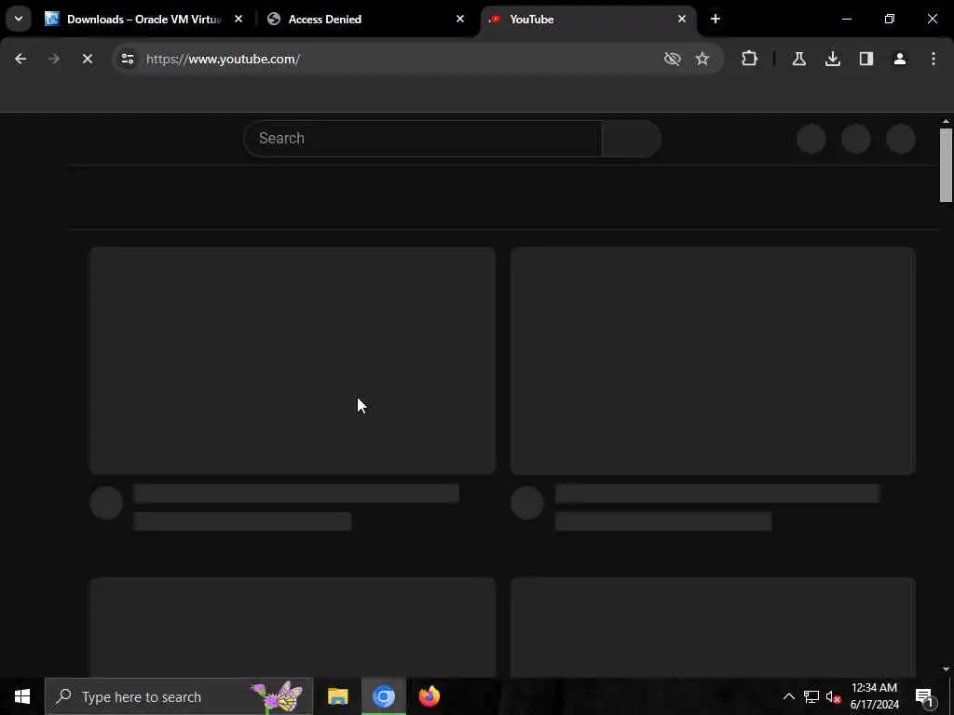
Task: Show browser downloads
Action: point(832,59)
